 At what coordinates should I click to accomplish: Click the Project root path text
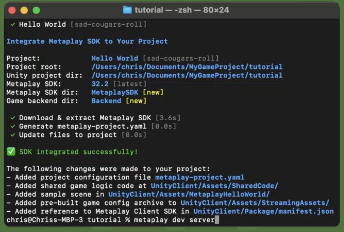(x=188, y=67)
